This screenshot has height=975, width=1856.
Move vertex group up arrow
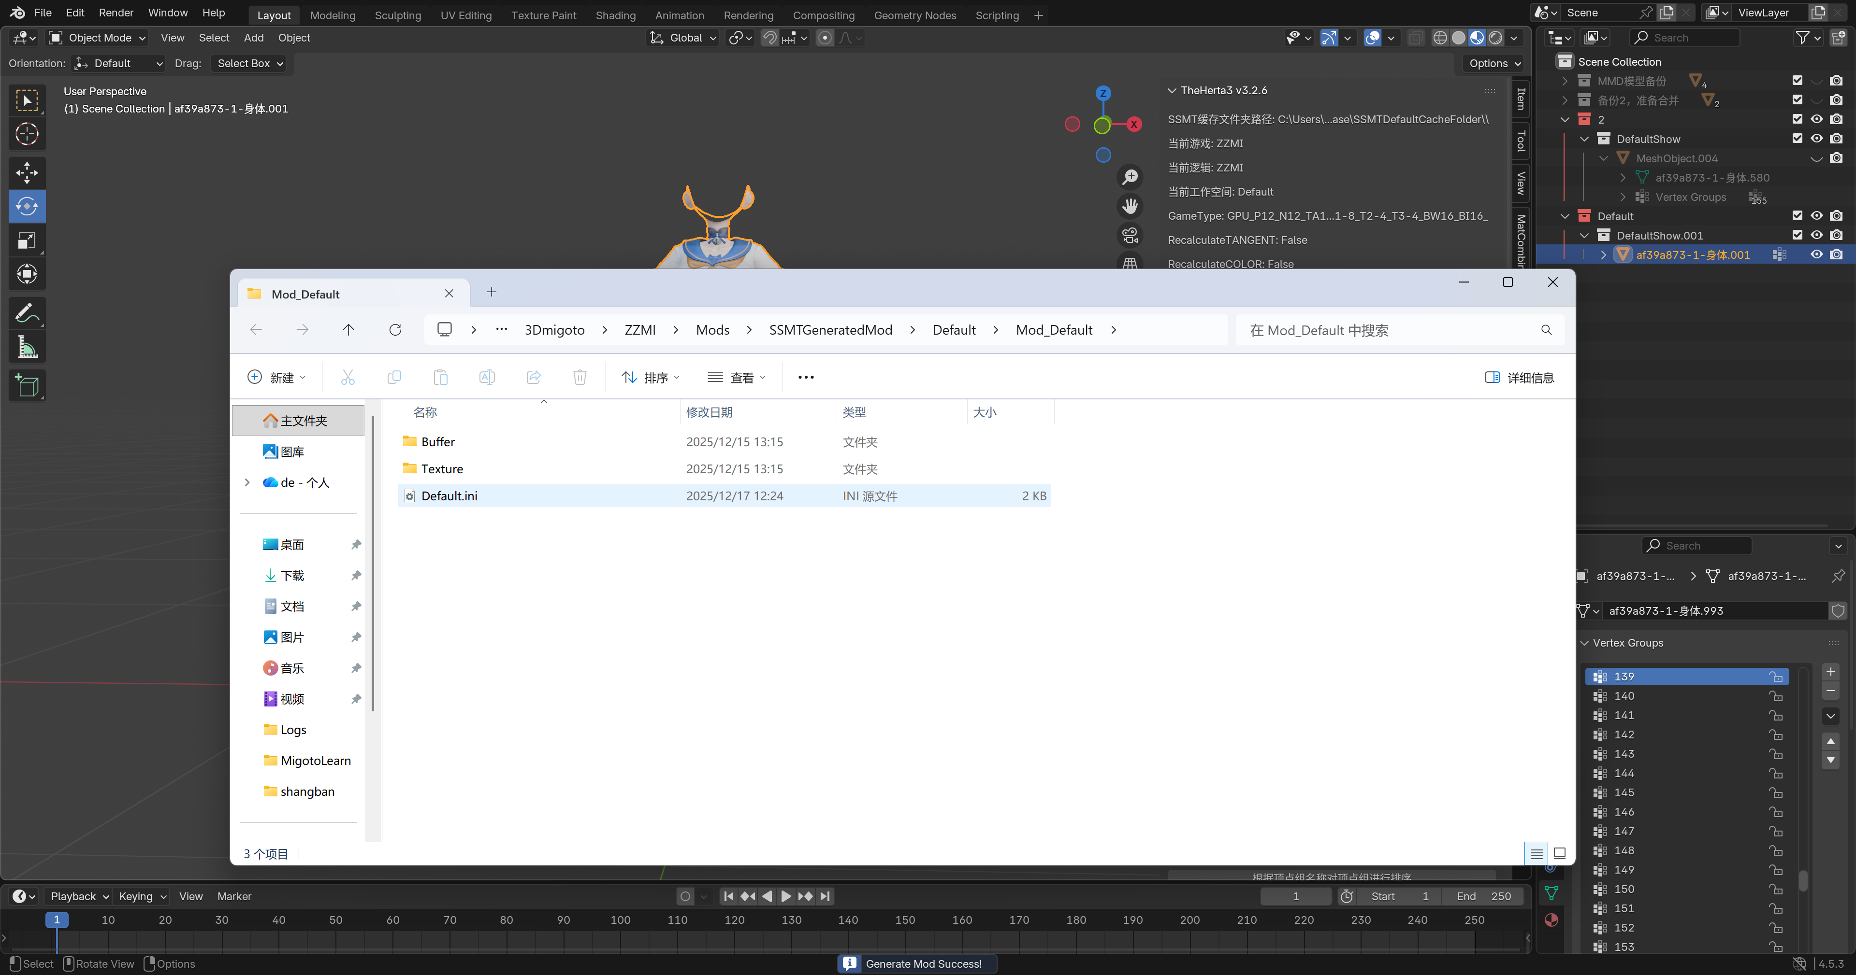click(1831, 741)
